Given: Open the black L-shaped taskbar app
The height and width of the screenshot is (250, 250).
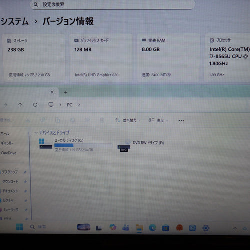Looking at the screenshot, I should (99, 228).
